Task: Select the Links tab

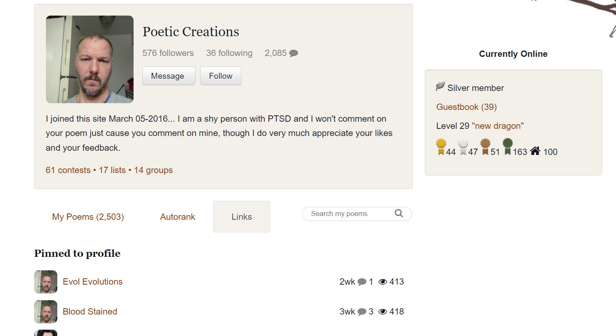Action: click(241, 217)
